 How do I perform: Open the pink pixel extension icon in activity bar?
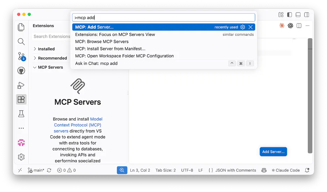click(x=21, y=143)
